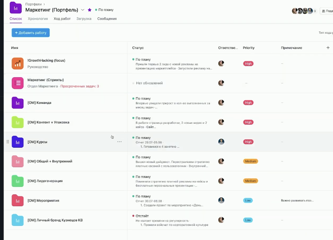Open the pink Маркетинг (Спринты) list icon

18,83
